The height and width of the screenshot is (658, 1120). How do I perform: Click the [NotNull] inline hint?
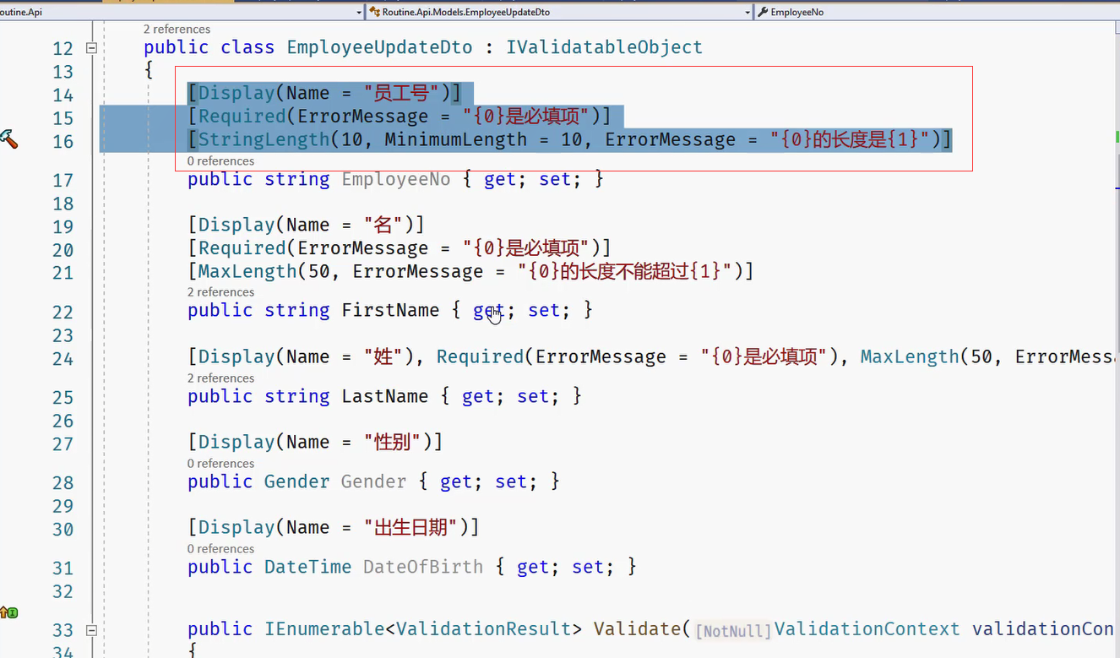click(733, 631)
